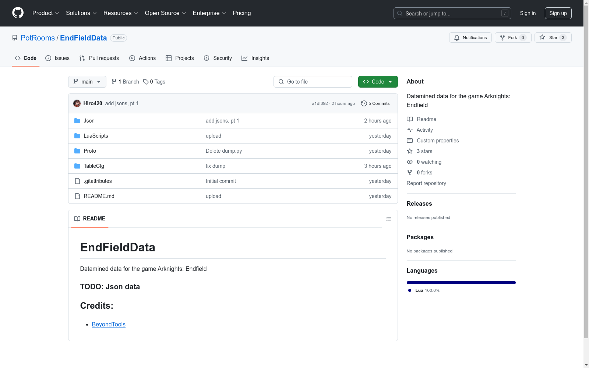This screenshot has width=589, height=368.
Task: Click the search magnifier icon in header
Action: (x=400, y=13)
